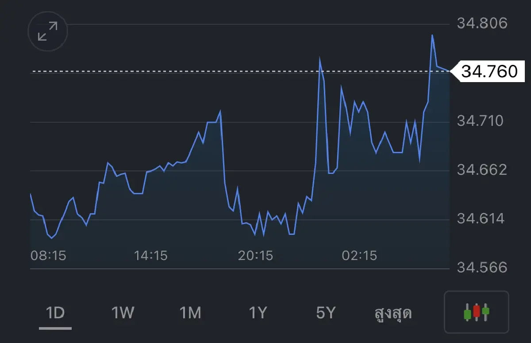Viewport: 531px width, 343px height.
Task: Click the 20:15 time label
Action: pyautogui.click(x=256, y=255)
